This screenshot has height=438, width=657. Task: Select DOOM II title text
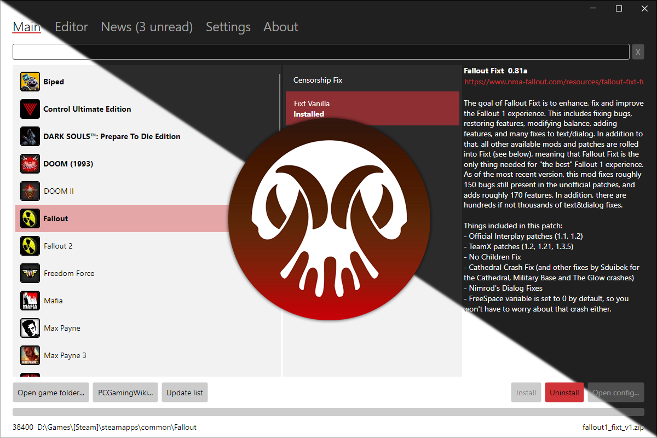pyautogui.click(x=59, y=191)
